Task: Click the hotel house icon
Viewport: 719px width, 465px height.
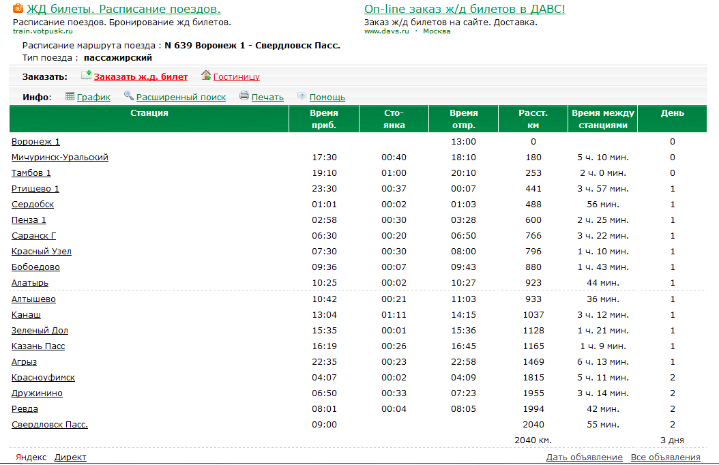Action: 206,76
